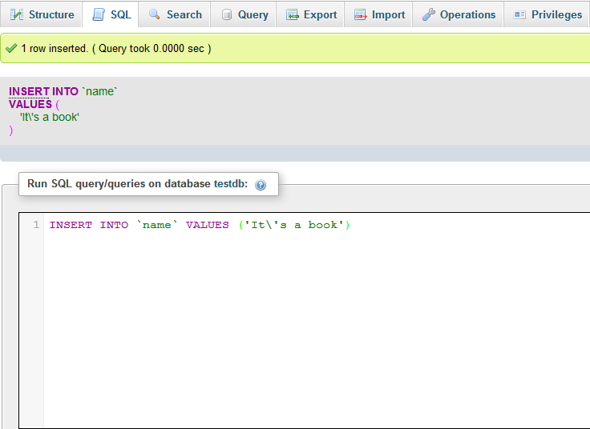Click VALUES keyword in the editor
This screenshot has width=590, height=429.
[x=208, y=225]
